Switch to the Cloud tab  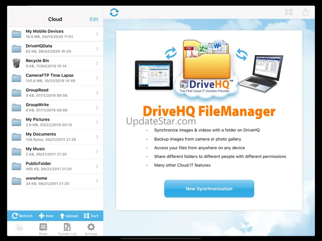coord(19,229)
